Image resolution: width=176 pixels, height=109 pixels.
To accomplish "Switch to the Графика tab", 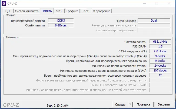I will [72, 11].
